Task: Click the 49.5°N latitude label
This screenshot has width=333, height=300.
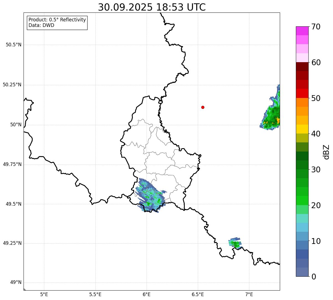Action: (14, 204)
